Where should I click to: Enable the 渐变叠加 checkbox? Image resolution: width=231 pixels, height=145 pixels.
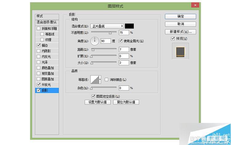38,73
